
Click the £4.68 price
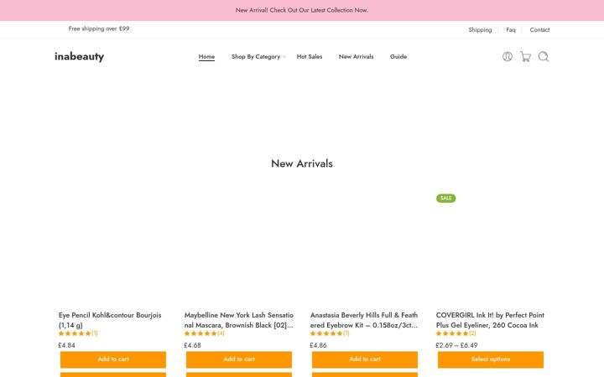coord(193,345)
